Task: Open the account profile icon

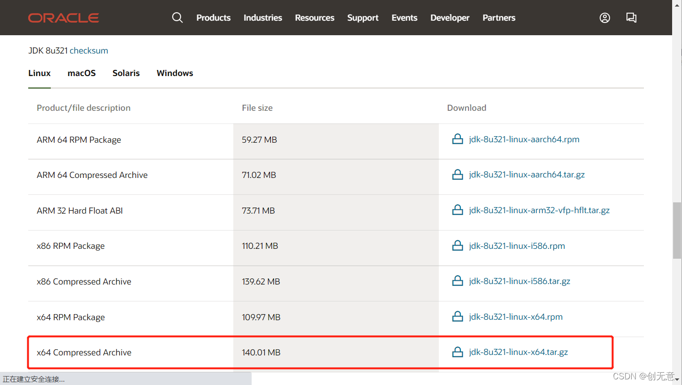Action: (x=605, y=18)
